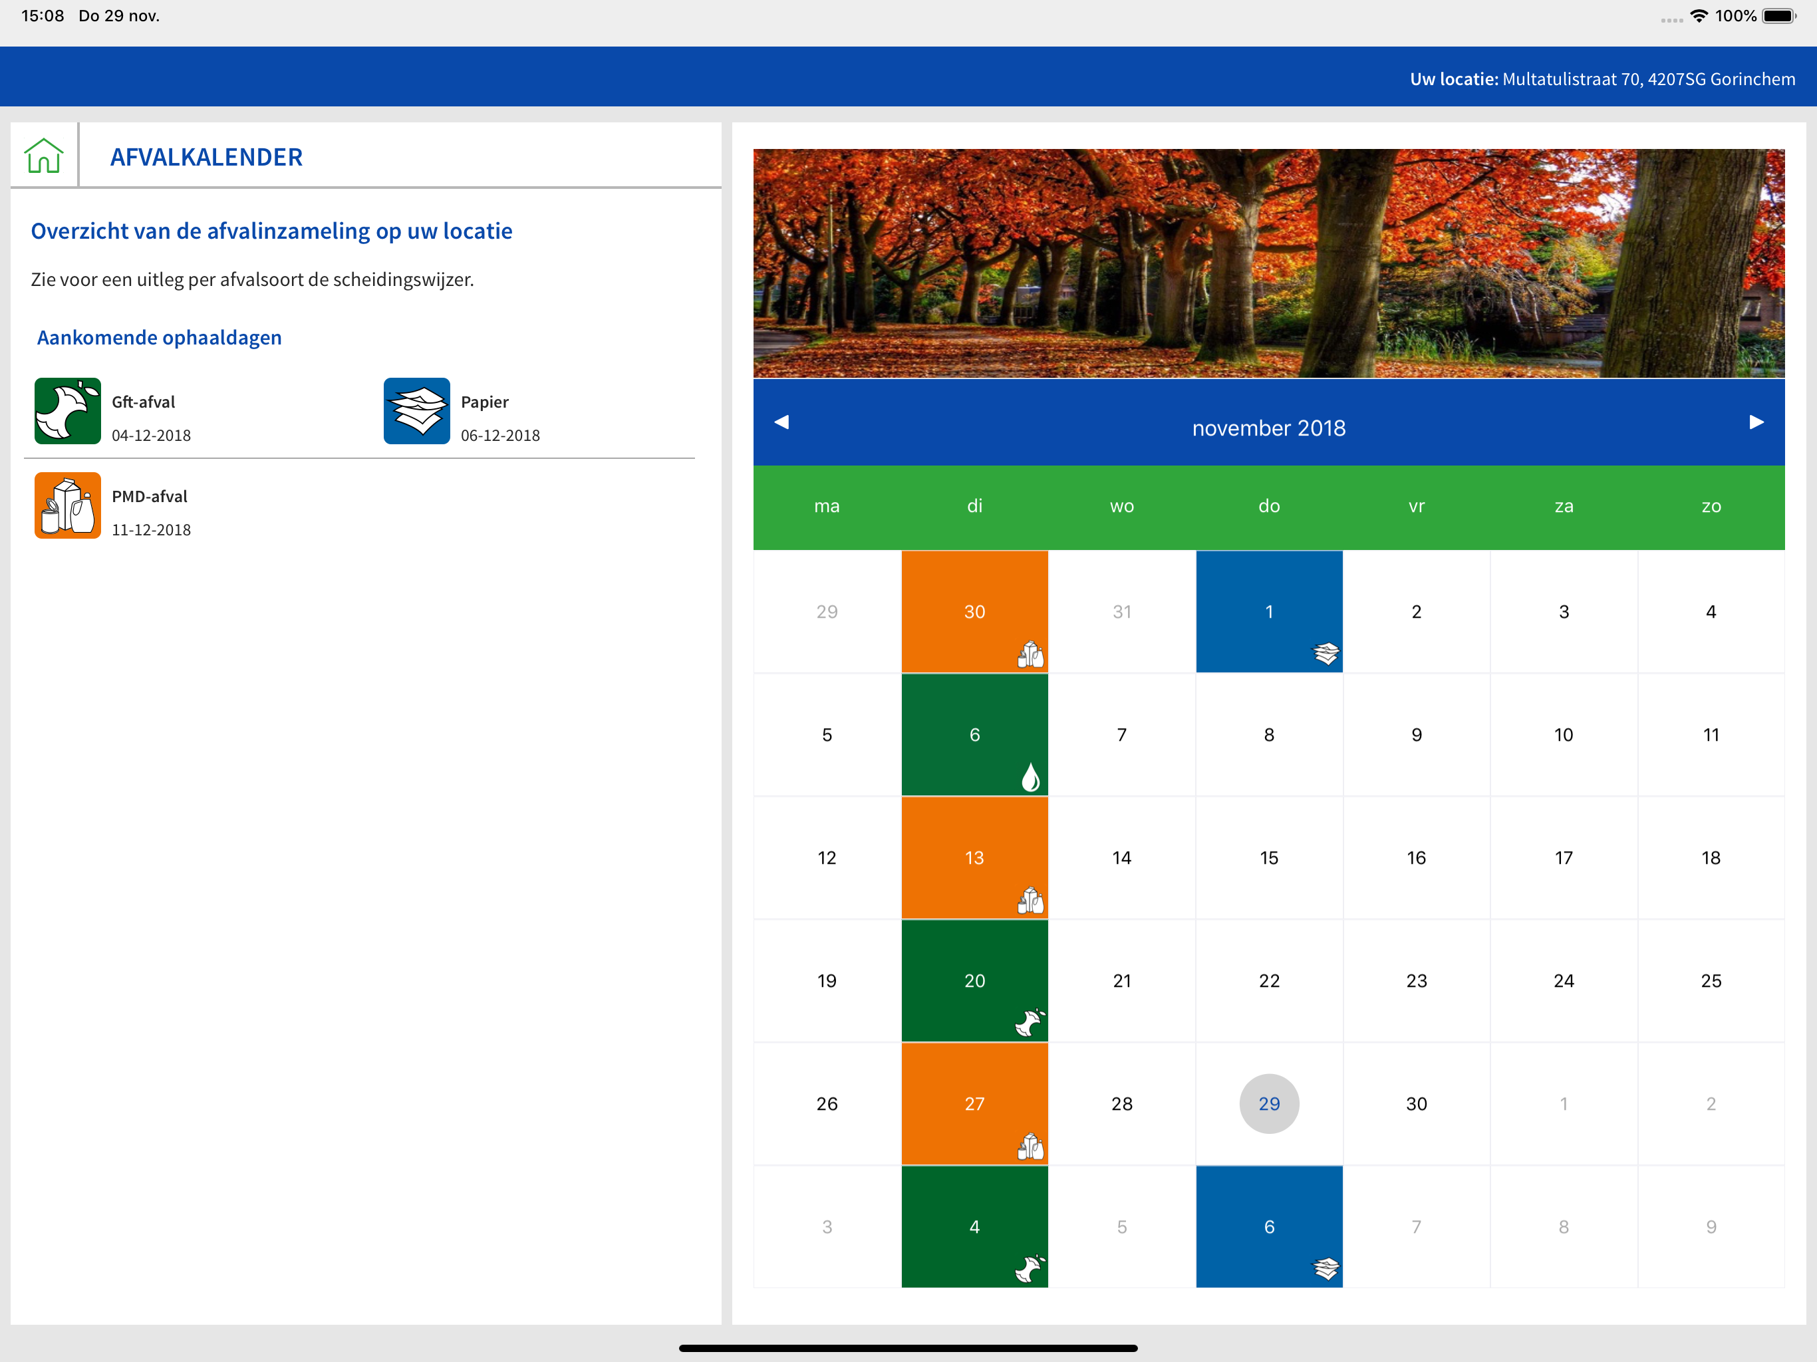Image resolution: width=1817 pixels, height=1362 pixels.
Task: Select the orange October 30 date
Action: (974, 611)
